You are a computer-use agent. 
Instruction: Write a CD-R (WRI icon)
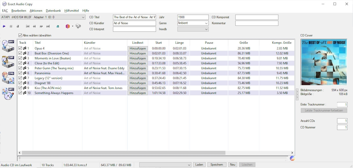[x=8, y=94]
